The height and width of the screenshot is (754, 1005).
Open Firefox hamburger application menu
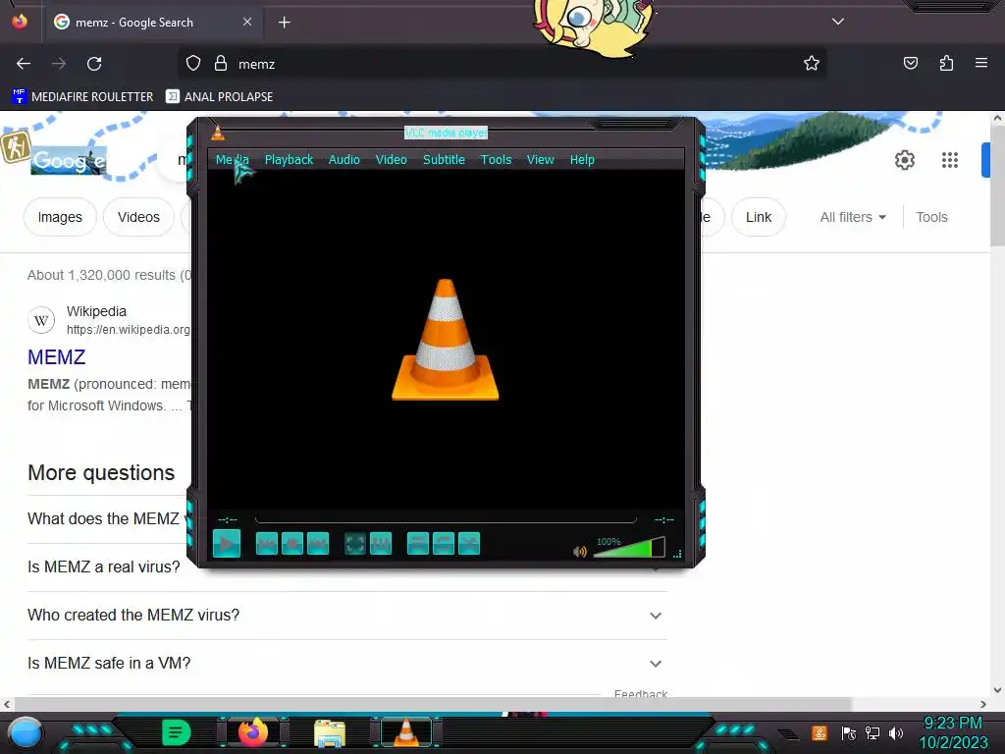tap(981, 64)
